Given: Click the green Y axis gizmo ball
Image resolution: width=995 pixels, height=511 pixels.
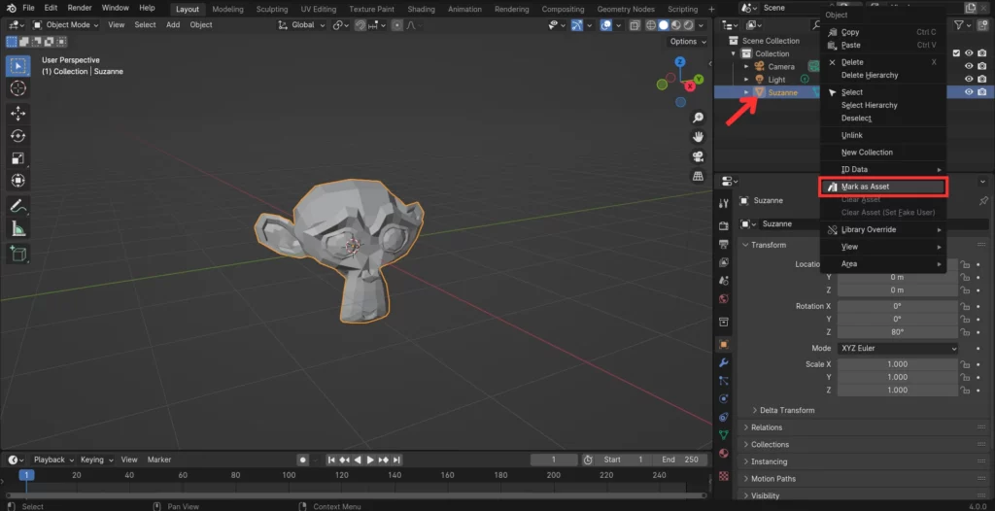Looking at the screenshot, I should pyautogui.click(x=698, y=79).
